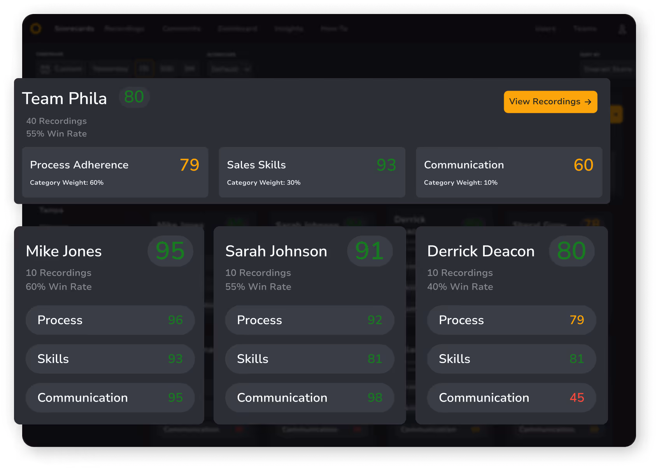Select the Yesterday timeframe option
657x468 pixels.
[x=110, y=69]
